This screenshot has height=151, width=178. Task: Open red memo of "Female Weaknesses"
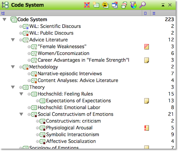pyautogui.click(x=147, y=47)
